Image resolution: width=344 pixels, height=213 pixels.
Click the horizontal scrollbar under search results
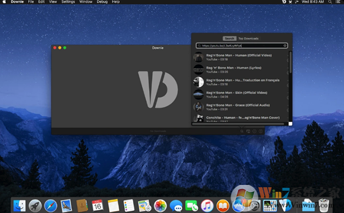pyautogui.click(x=238, y=124)
